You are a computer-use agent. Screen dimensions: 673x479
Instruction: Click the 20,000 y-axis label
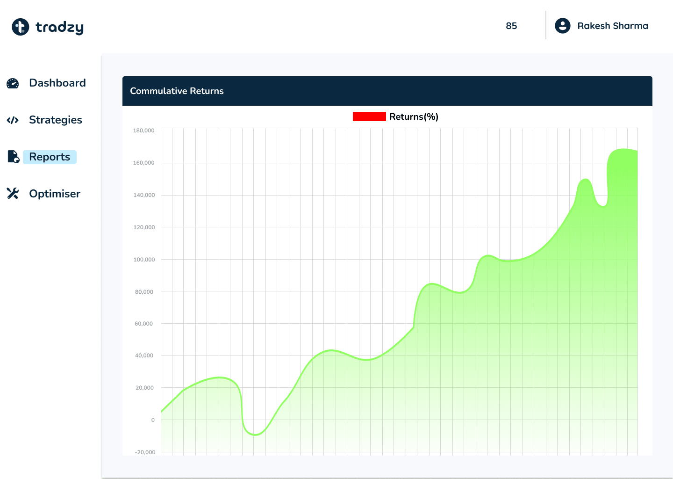[144, 388]
